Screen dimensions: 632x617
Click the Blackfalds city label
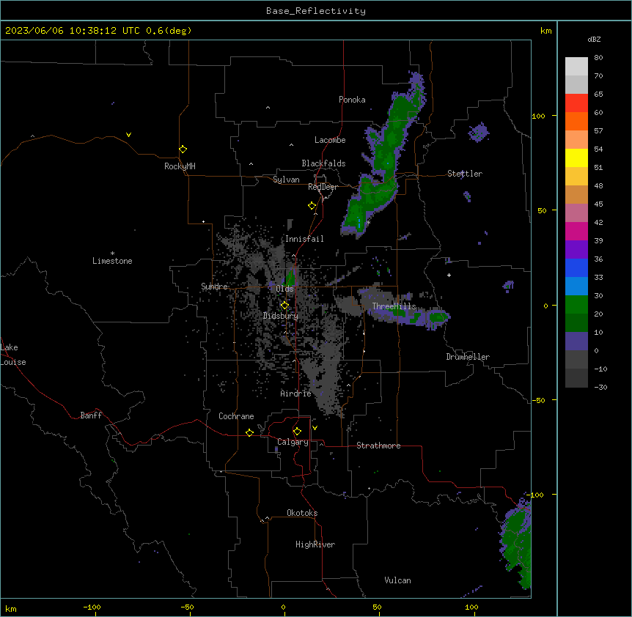coord(323,163)
